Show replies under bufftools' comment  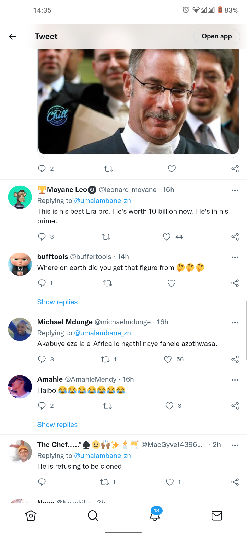(57, 302)
